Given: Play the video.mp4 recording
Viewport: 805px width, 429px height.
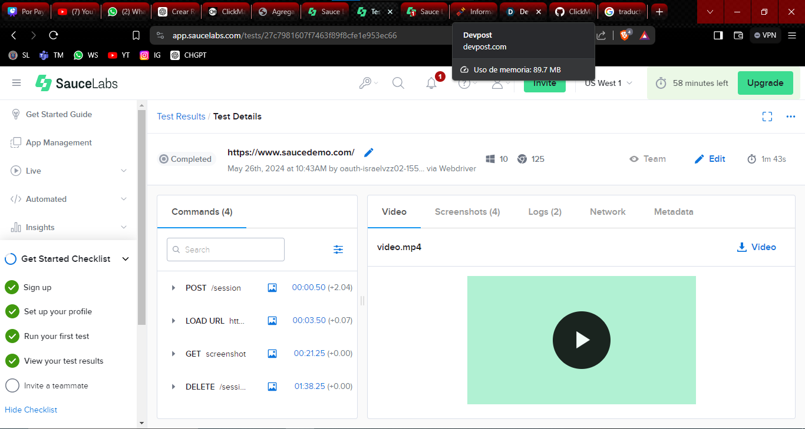Looking at the screenshot, I should 582,340.
